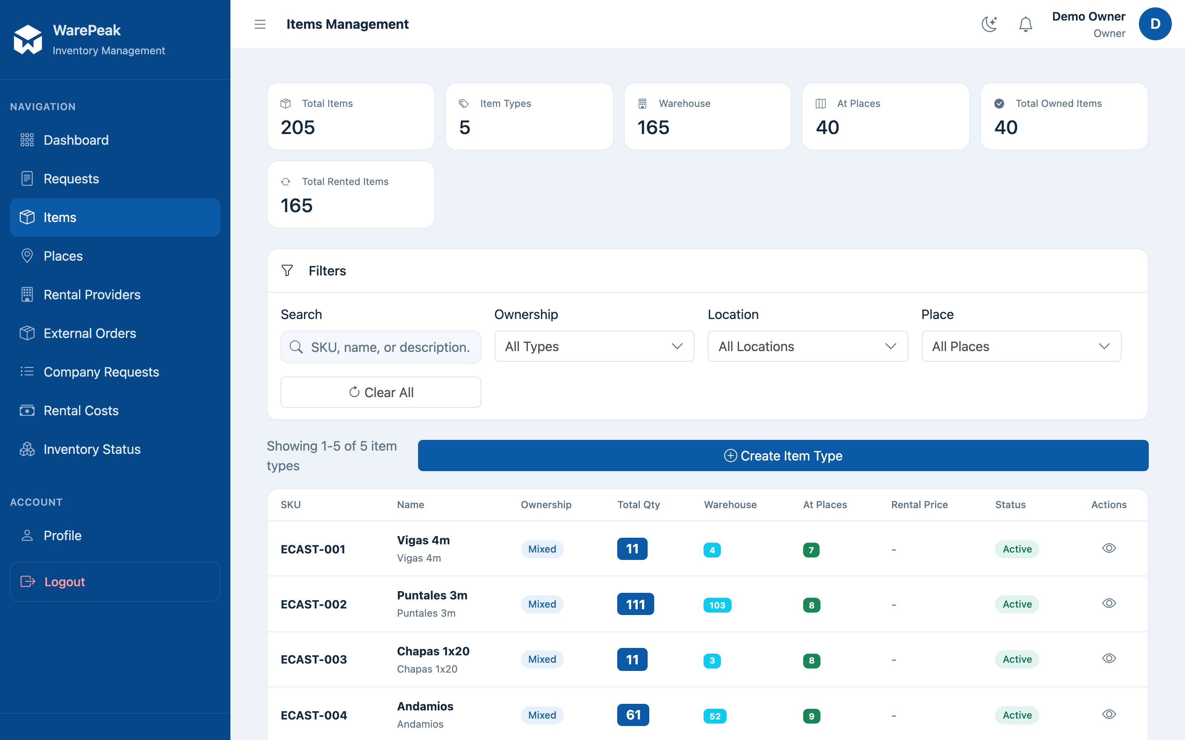This screenshot has width=1185, height=740.
Task: Click the Total Items box icon
Action: 286,103
